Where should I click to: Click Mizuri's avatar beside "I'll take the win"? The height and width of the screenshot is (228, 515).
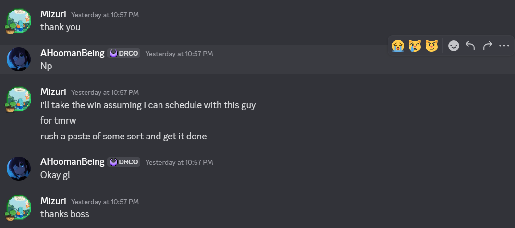[19, 99]
